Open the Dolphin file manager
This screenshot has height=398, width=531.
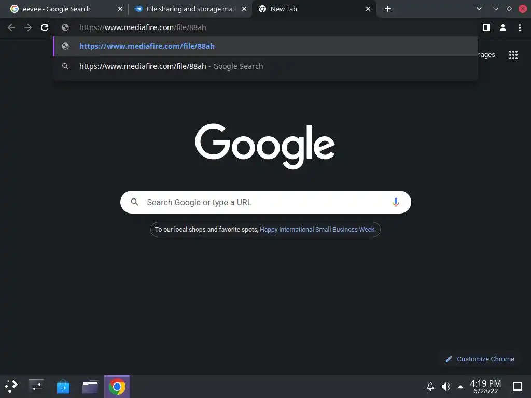90,387
